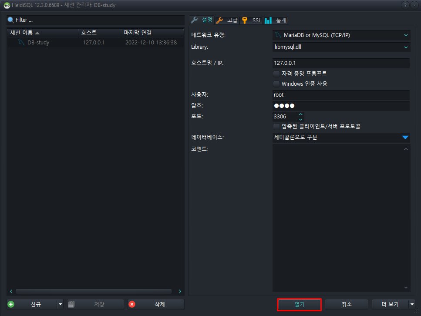The width and height of the screenshot is (421, 316).
Task: Click comment box scroll down arrow
Action: [x=406, y=288]
